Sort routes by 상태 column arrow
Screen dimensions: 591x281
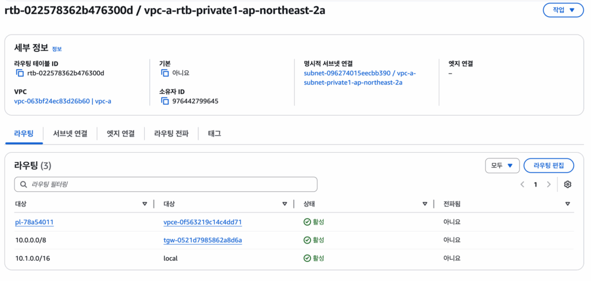pyautogui.click(x=425, y=204)
